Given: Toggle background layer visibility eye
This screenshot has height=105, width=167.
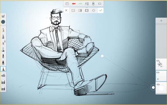Looking at the screenshot, I should point(158,85).
